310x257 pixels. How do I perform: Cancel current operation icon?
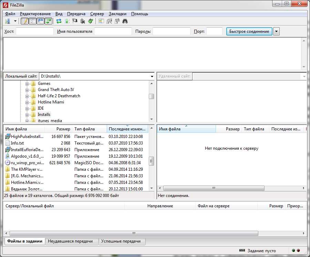click(75, 21)
